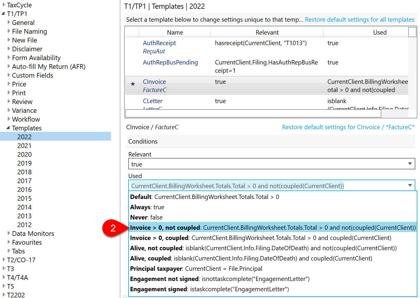420x298 pixels.
Task: Choose Invoice > 0, not coupled option
Action: 273,228
